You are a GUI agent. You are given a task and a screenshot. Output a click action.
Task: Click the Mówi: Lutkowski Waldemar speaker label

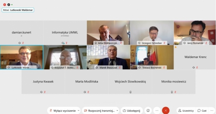[x=18, y=10]
